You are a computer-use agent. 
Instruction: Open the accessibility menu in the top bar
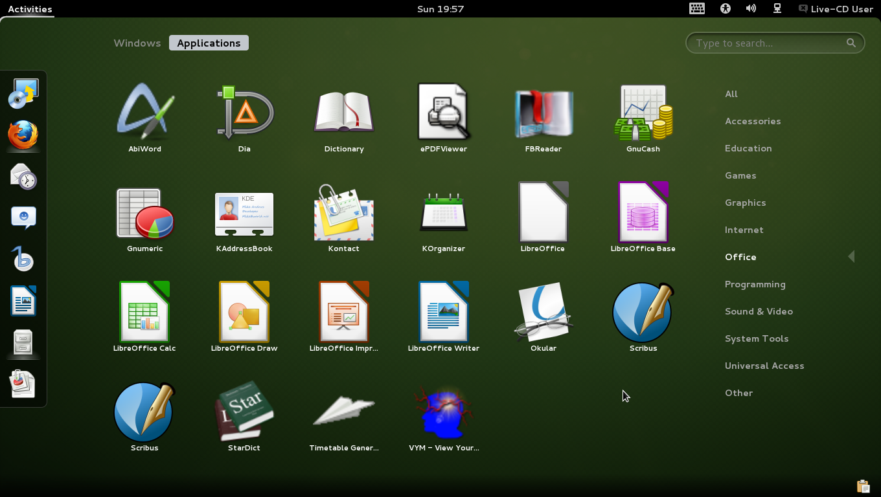click(726, 8)
